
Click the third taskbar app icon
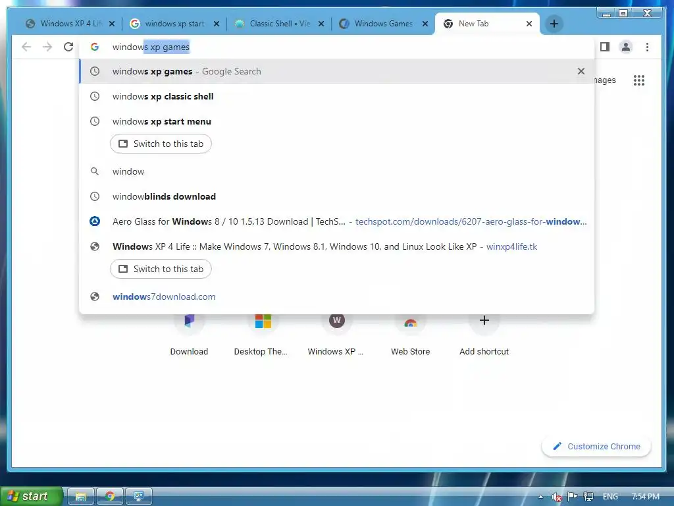click(x=139, y=496)
